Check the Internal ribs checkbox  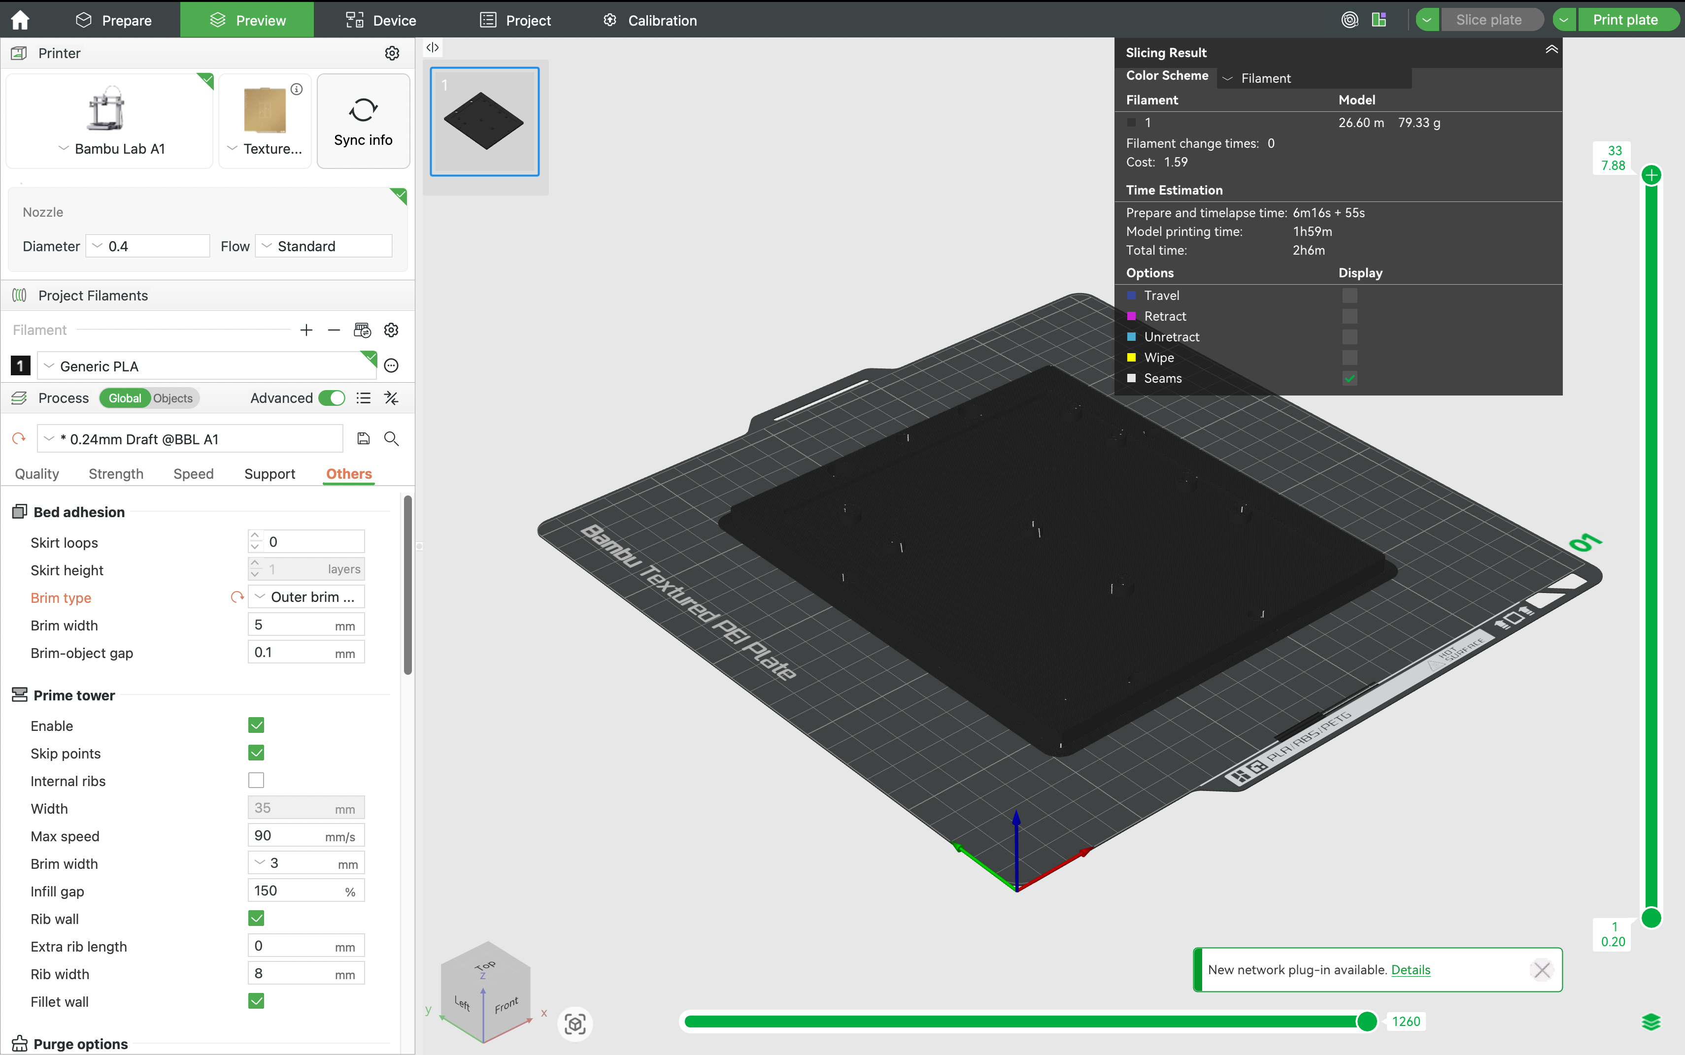click(256, 780)
